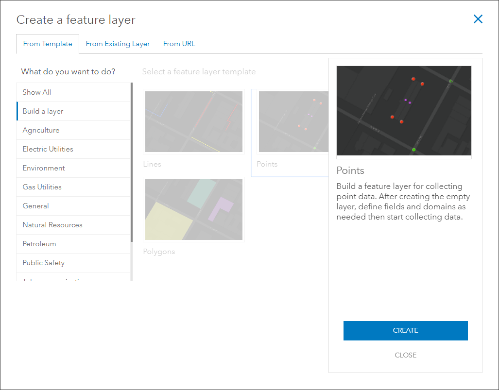
Task: Select the Lines template thumbnail
Action: click(x=194, y=121)
